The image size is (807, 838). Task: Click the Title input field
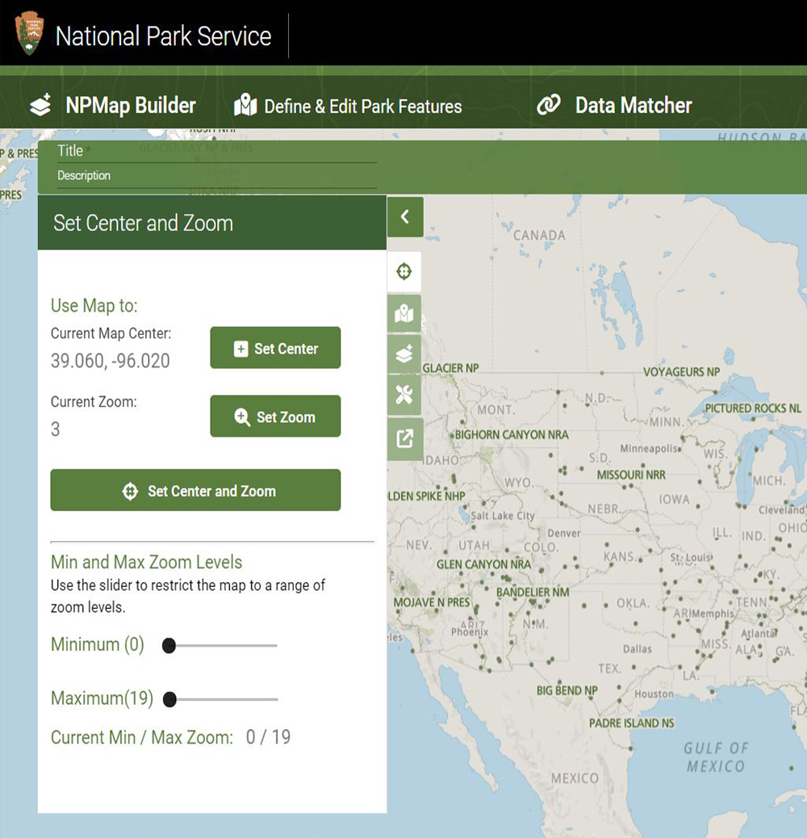(217, 151)
